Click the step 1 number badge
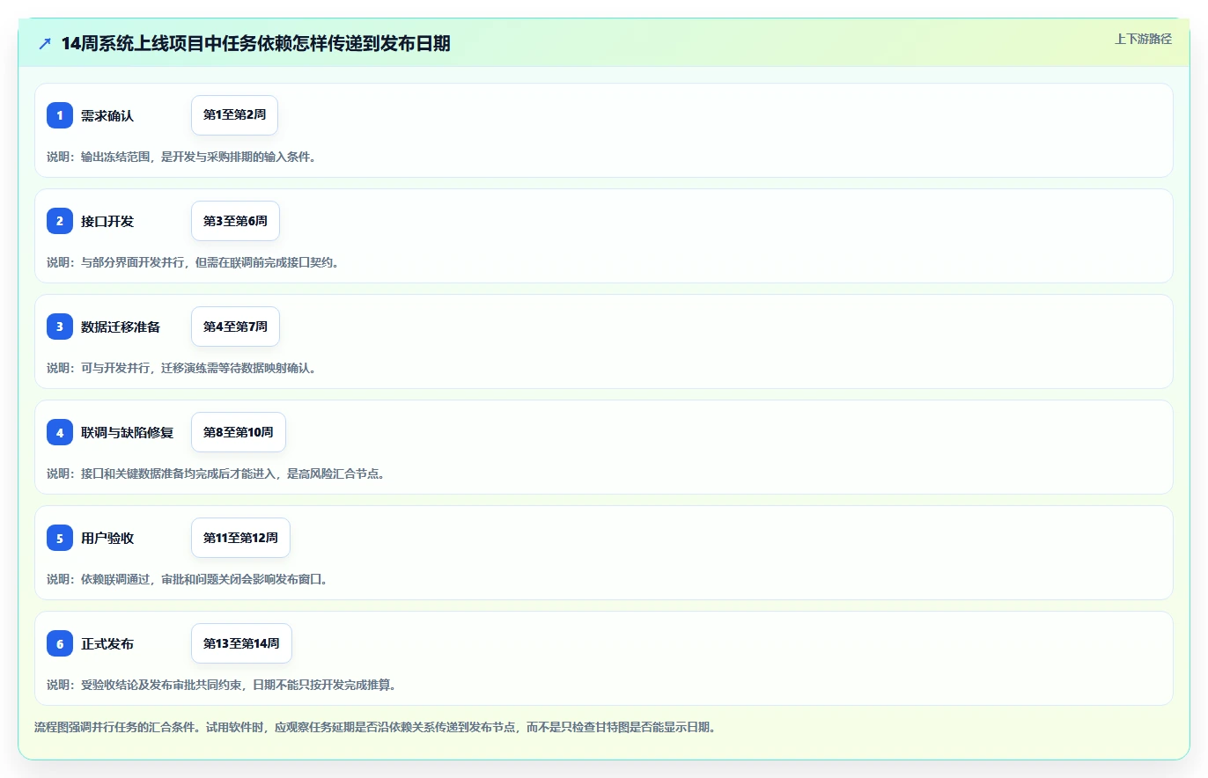The width and height of the screenshot is (1208, 778). tap(60, 115)
